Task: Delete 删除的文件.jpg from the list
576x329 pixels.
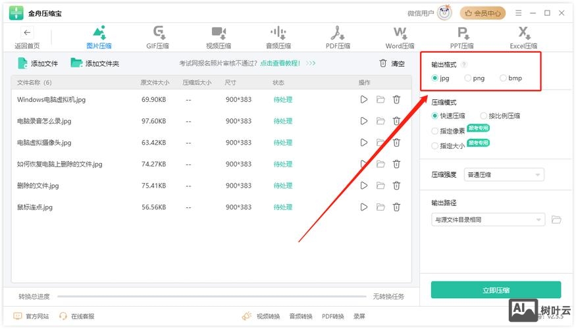Action: tap(396, 186)
